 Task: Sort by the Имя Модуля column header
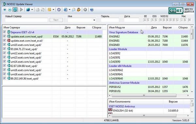(x=127, y=27)
